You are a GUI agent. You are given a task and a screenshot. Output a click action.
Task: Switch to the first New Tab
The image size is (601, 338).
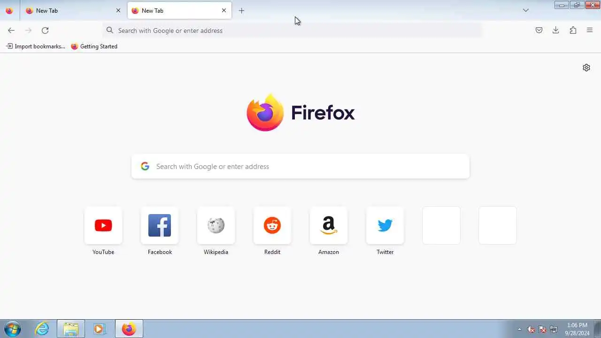point(73,10)
